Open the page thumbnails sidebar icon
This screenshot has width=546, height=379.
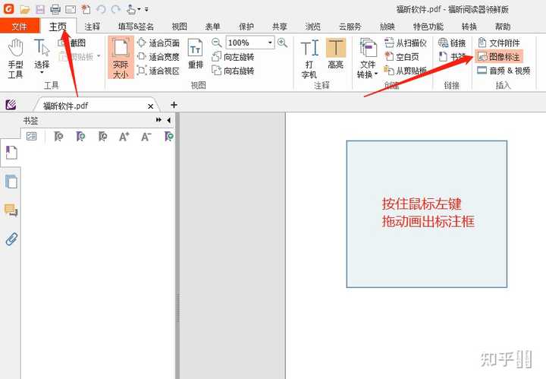[11, 182]
